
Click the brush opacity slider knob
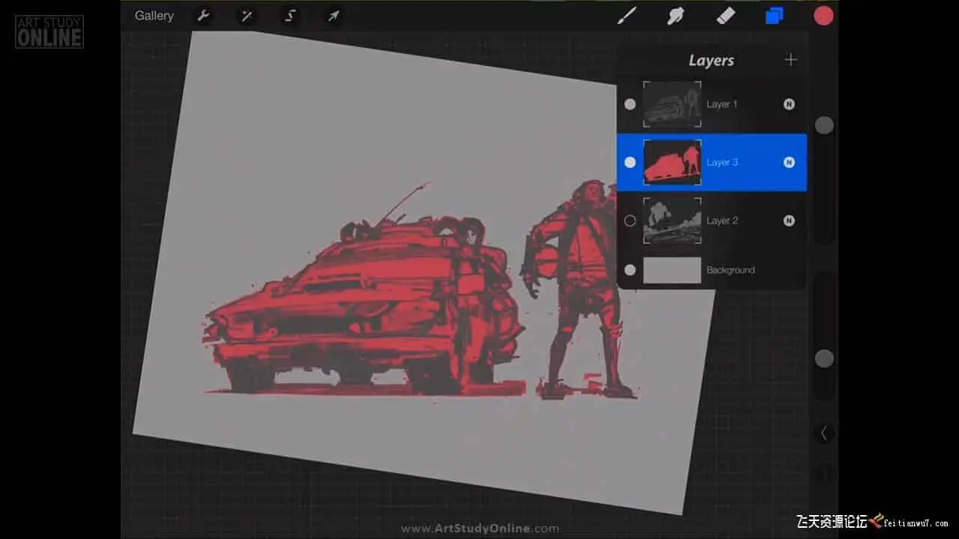[824, 359]
